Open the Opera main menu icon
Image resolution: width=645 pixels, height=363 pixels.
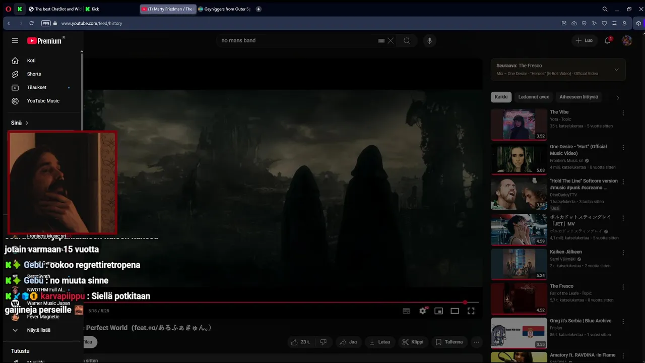pos(8,9)
